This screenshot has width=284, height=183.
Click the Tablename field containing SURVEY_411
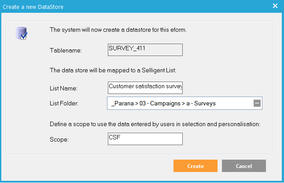(145, 49)
